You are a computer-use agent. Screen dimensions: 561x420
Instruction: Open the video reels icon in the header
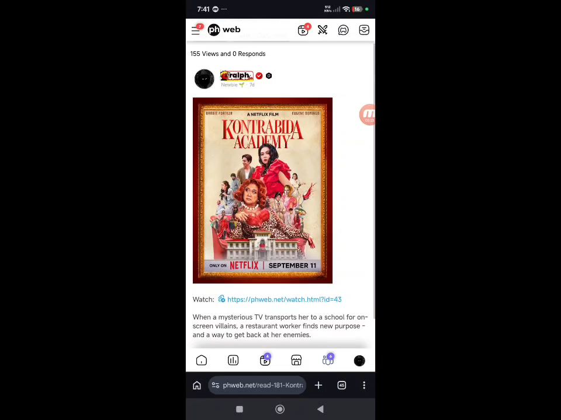(303, 30)
